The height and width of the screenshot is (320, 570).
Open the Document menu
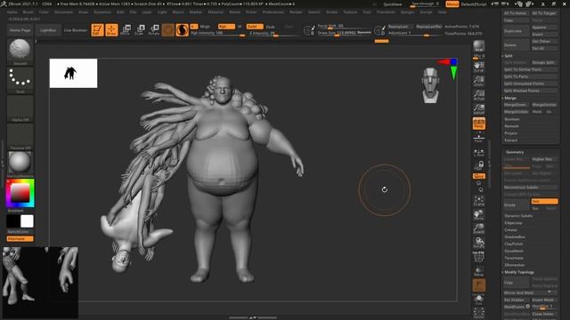pyautogui.click(x=63, y=12)
